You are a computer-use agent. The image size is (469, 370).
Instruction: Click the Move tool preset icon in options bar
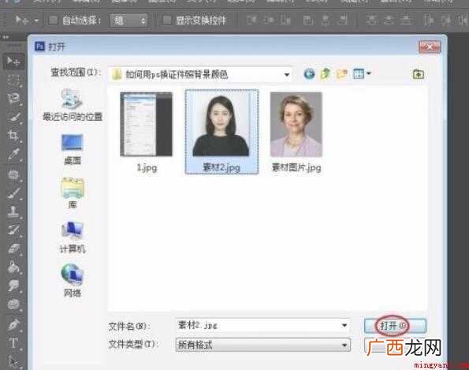pyautogui.click(x=21, y=21)
